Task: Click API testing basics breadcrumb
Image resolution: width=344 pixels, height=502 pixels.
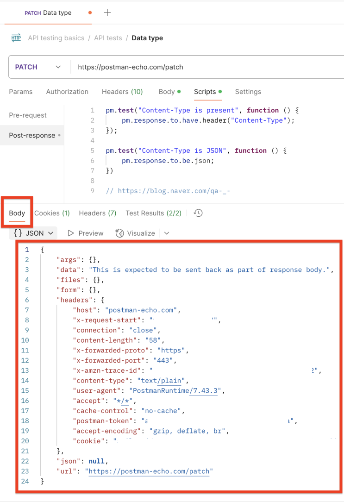Action: coord(56,38)
